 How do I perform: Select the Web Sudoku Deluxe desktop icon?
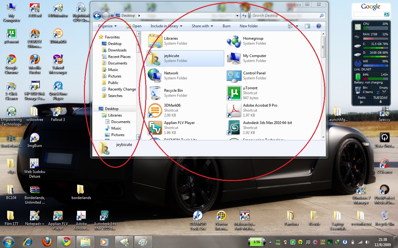(35, 168)
